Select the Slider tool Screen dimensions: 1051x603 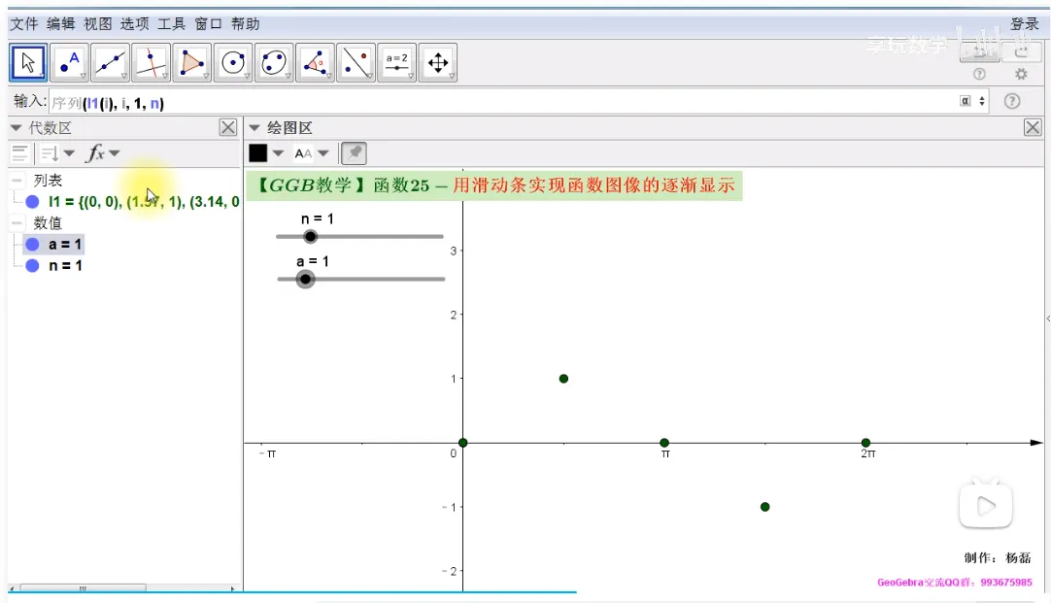pyautogui.click(x=396, y=63)
